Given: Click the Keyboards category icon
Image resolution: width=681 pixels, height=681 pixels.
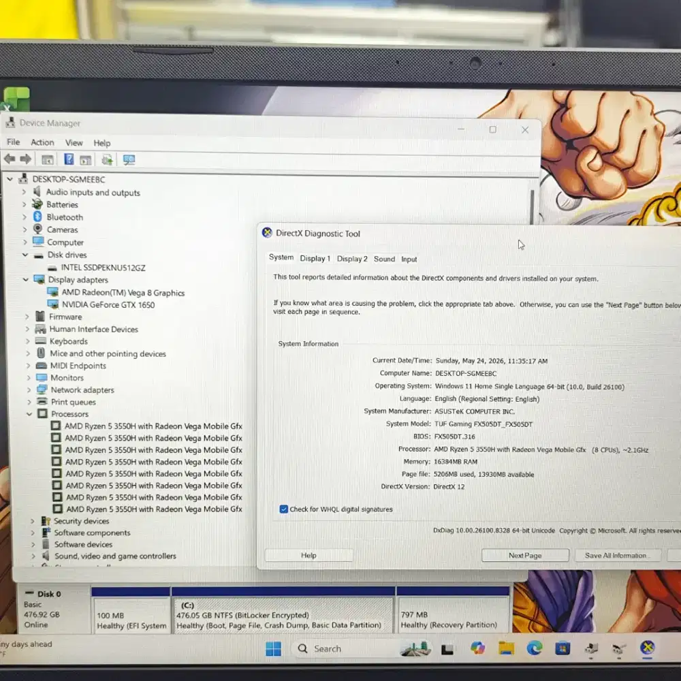Looking at the screenshot, I should click(40, 341).
